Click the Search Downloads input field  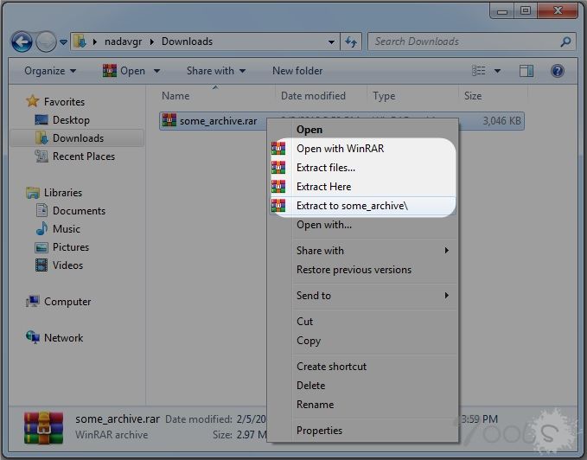click(x=463, y=42)
